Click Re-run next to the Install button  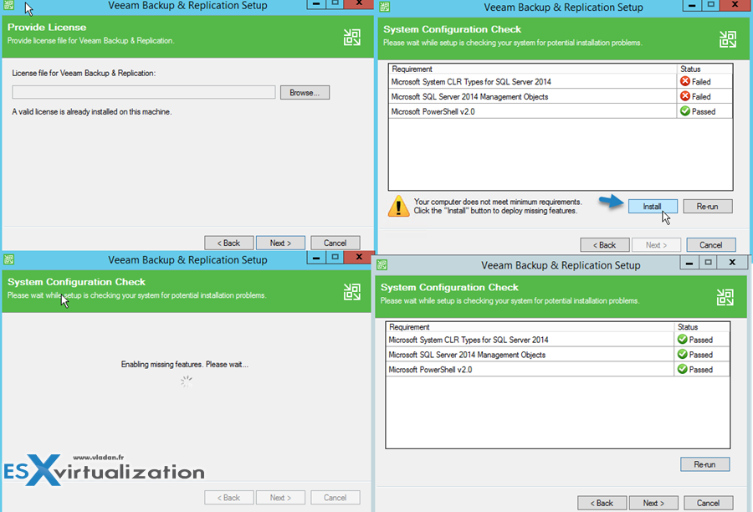click(x=707, y=207)
